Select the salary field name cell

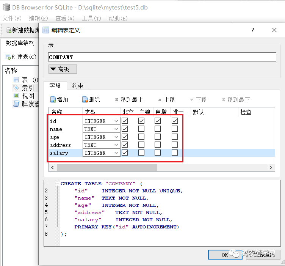pyautogui.click(x=66, y=153)
